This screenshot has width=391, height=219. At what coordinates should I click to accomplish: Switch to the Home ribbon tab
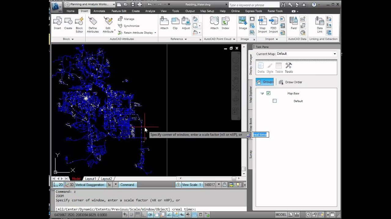71,11
